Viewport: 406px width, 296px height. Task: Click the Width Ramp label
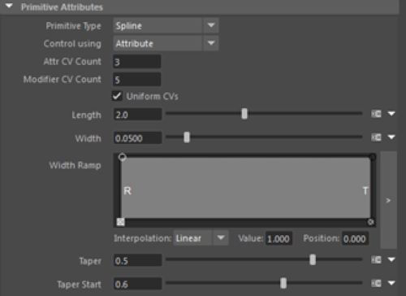point(75,165)
